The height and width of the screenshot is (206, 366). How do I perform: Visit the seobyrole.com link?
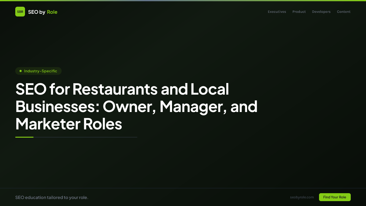[x=302, y=197]
